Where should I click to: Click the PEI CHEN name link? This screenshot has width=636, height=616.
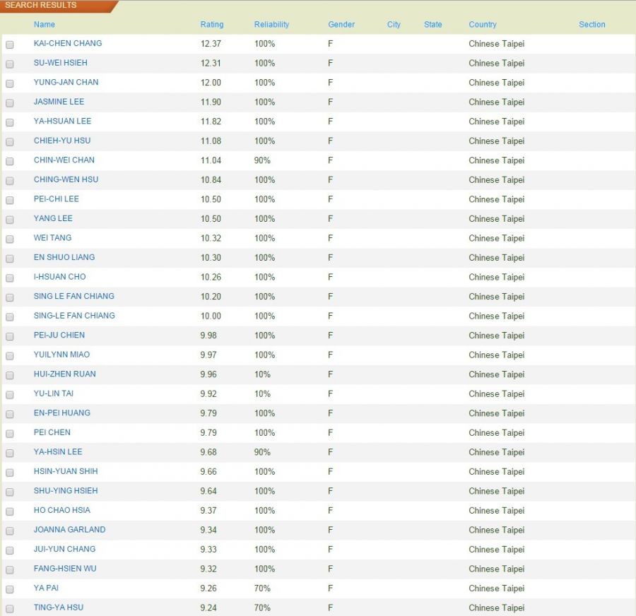click(52, 433)
